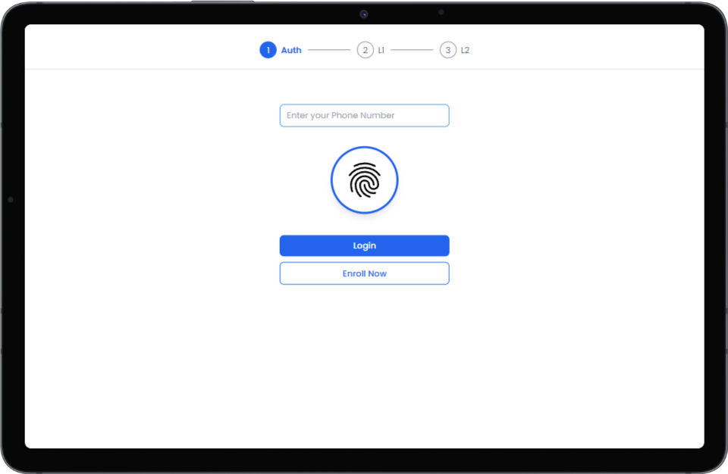Click the step 3 circle indicator

448,50
